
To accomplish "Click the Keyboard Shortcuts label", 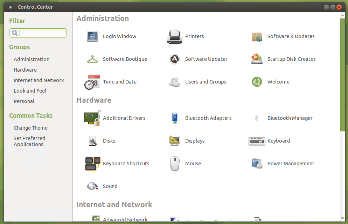I will coord(126,164).
